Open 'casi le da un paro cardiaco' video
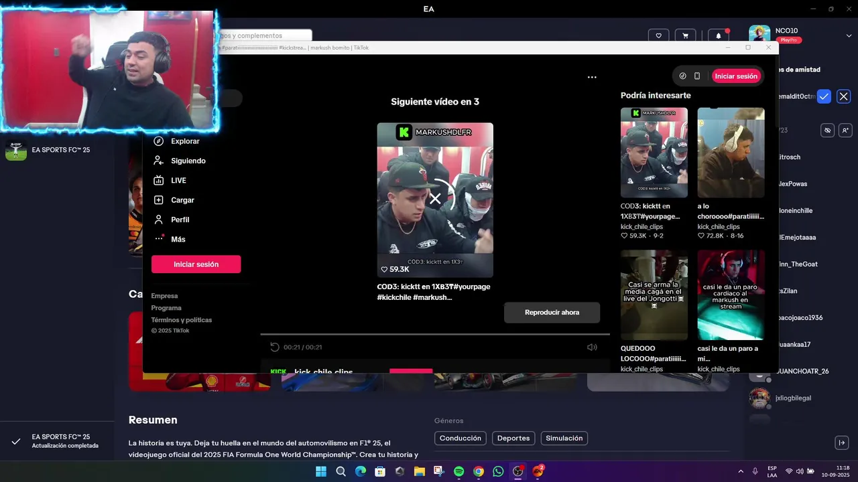 tap(731, 295)
